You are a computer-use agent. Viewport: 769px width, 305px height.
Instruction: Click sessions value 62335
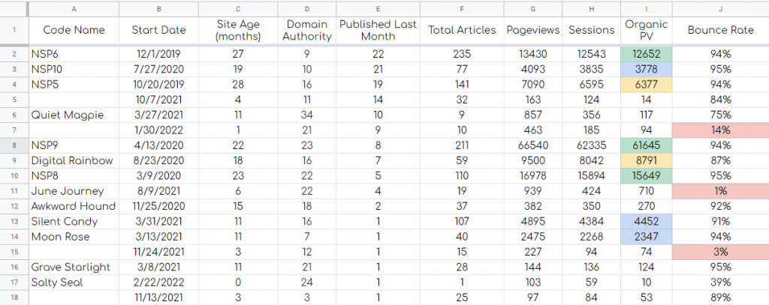[x=592, y=145]
